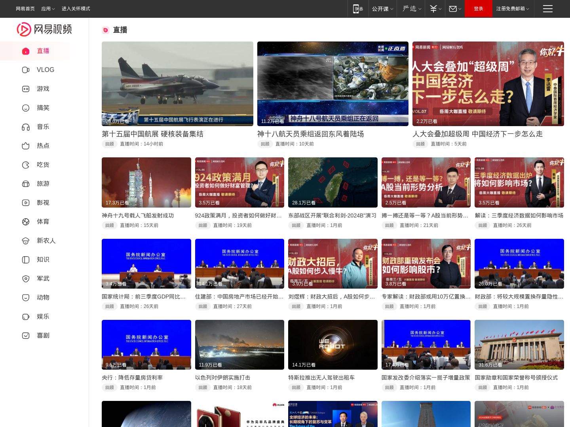Open the 第十五届中国航展 video thumbnail
This screenshot has width=570, height=427.
(x=177, y=84)
